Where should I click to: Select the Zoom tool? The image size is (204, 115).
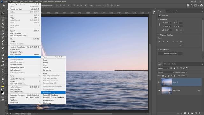pos(3,82)
